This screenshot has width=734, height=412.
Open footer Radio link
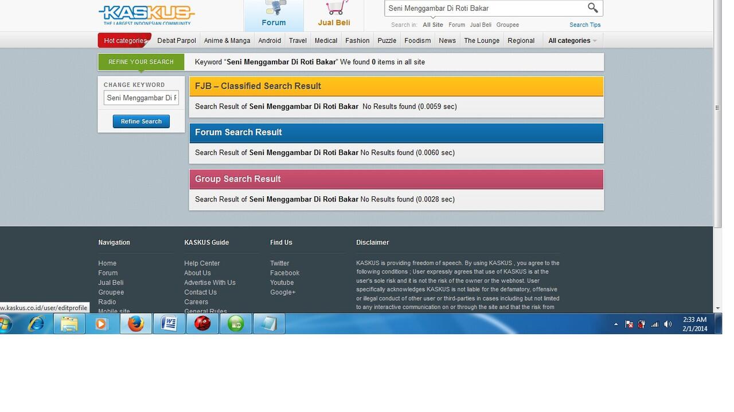coord(107,302)
